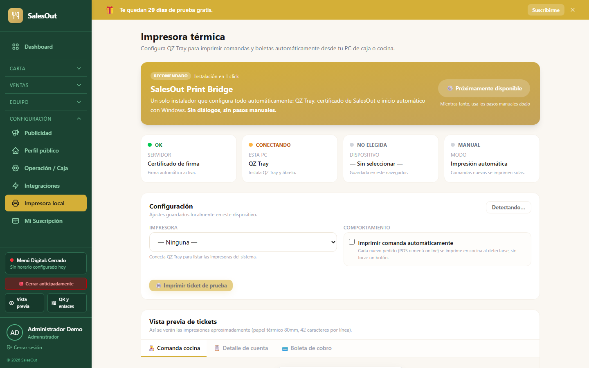Open Vista previa of the menu

[x=25, y=303]
